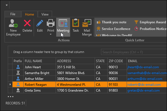Click the Search Employees input field

pyautogui.click(x=132, y=52)
